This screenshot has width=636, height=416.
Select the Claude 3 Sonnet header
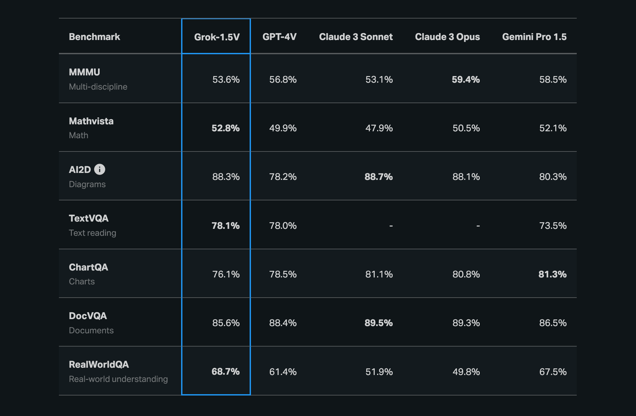point(356,37)
